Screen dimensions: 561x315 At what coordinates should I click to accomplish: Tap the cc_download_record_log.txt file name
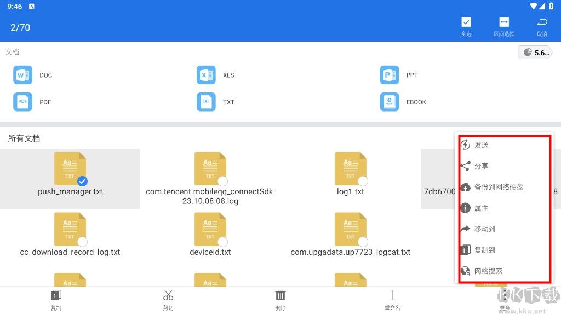coord(70,252)
